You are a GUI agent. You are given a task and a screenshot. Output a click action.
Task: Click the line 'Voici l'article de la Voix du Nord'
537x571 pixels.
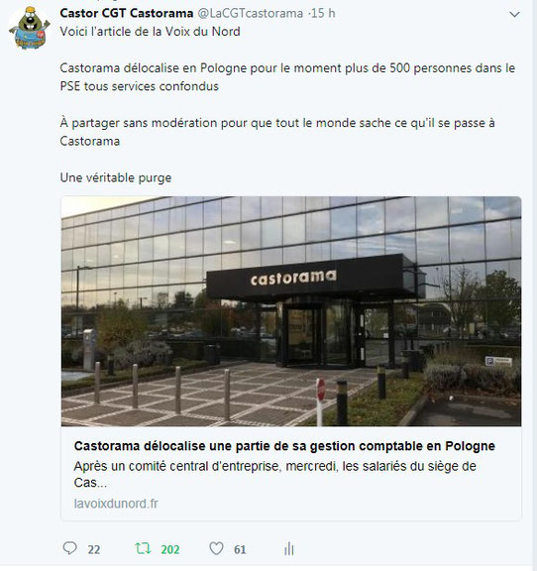click(150, 32)
